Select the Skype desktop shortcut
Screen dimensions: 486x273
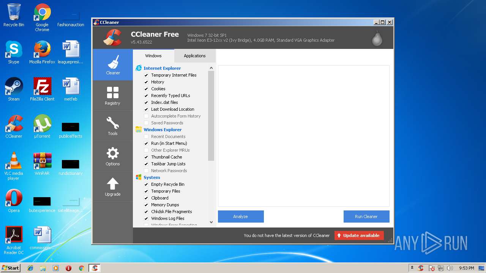[x=14, y=52]
